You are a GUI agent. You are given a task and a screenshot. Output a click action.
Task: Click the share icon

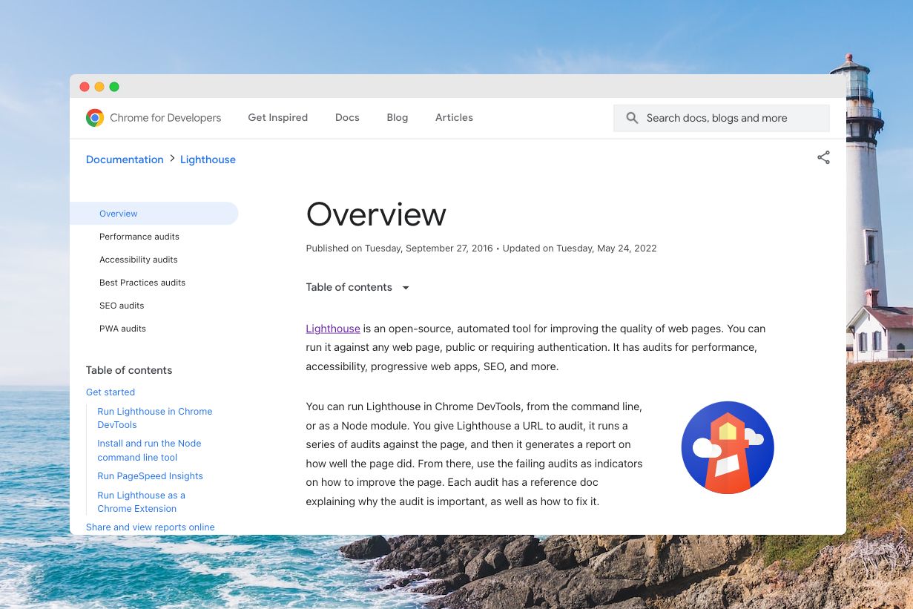(823, 157)
